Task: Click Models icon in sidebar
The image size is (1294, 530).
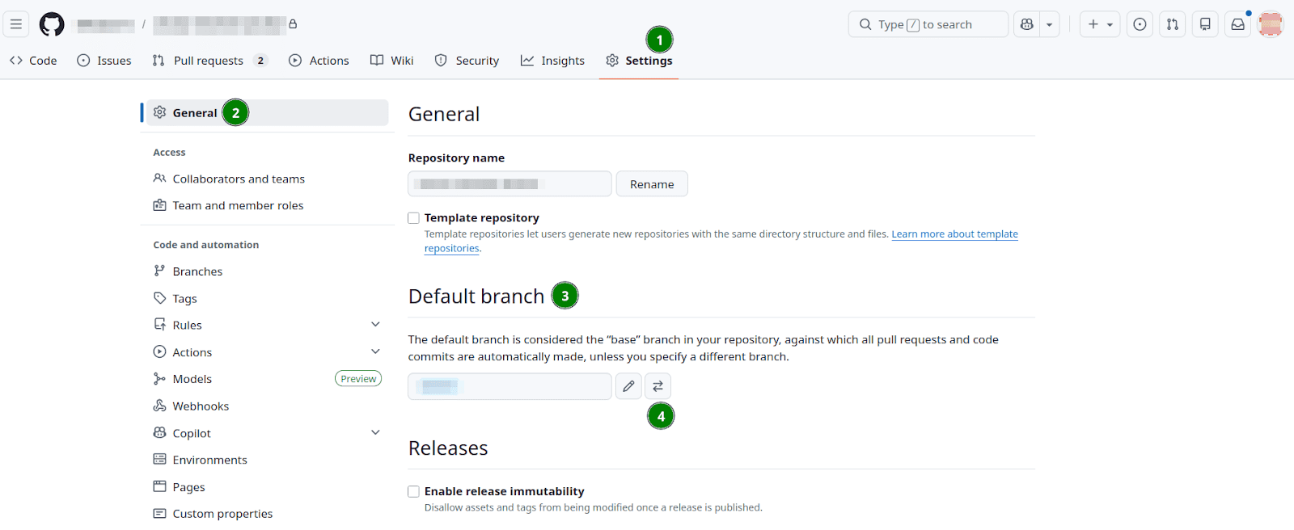Action: (x=159, y=379)
